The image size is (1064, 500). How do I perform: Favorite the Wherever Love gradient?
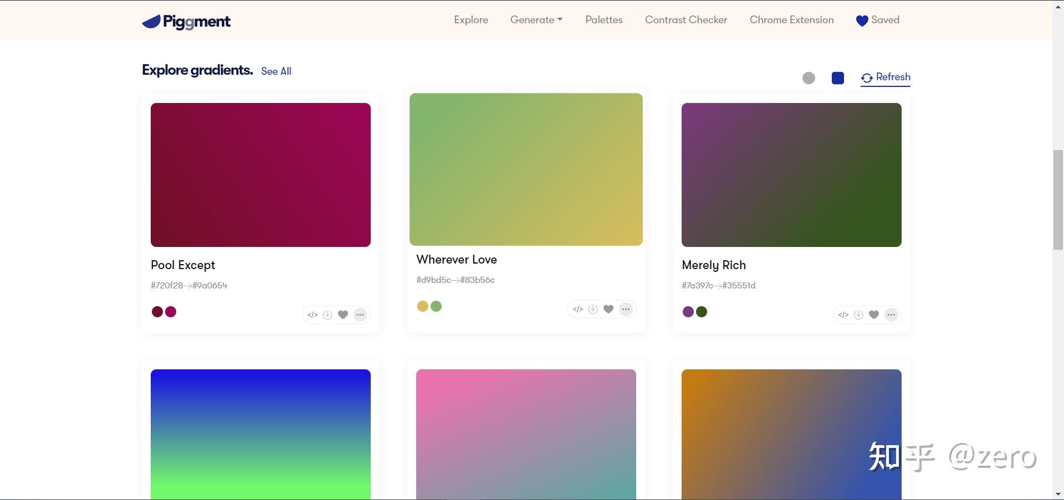pos(608,310)
